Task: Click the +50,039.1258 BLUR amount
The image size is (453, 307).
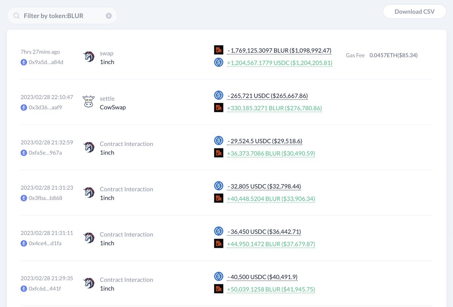Action: point(271,289)
